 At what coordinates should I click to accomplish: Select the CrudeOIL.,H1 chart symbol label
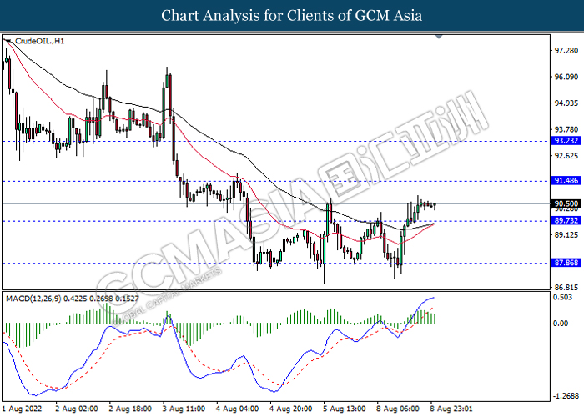pyautogui.click(x=39, y=41)
